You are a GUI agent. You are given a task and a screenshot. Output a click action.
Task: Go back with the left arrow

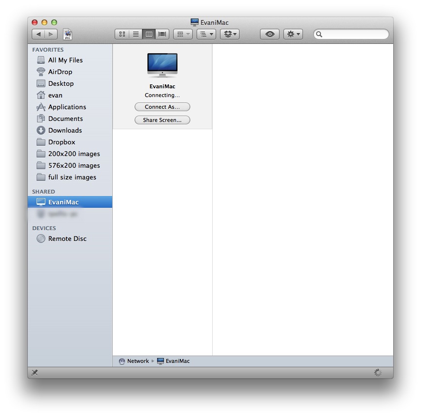38,34
